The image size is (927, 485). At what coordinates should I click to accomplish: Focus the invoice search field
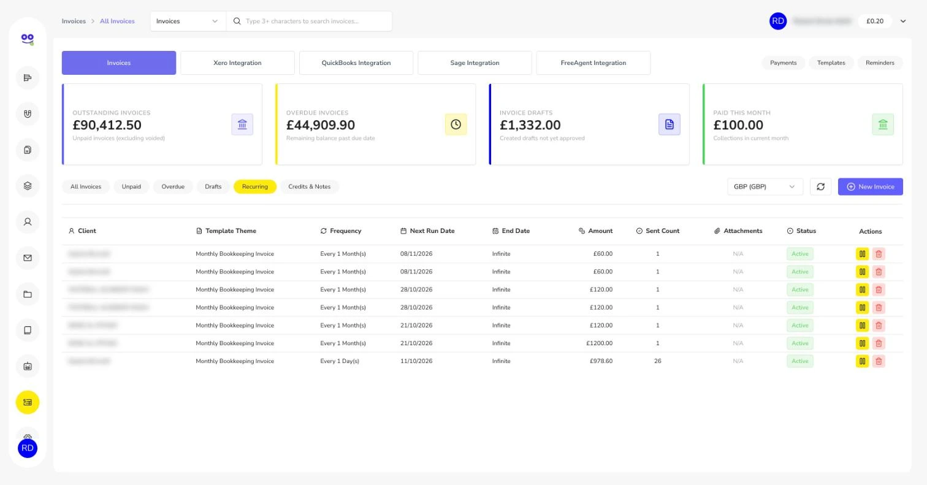pyautogui.click(x=310, y=21)
